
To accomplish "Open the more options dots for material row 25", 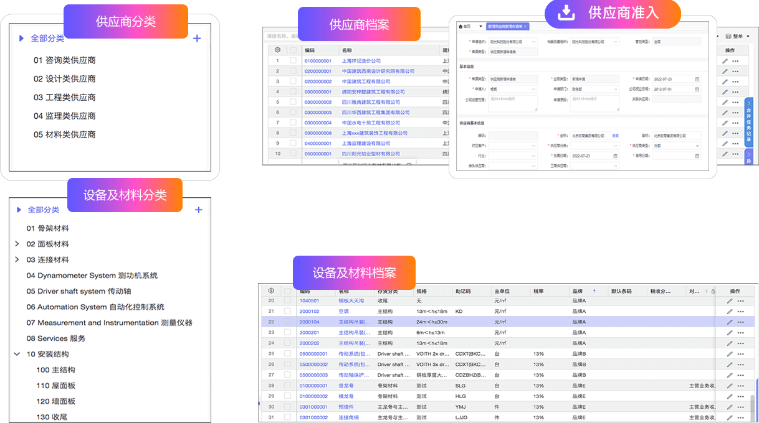I will tap(740, 354).
